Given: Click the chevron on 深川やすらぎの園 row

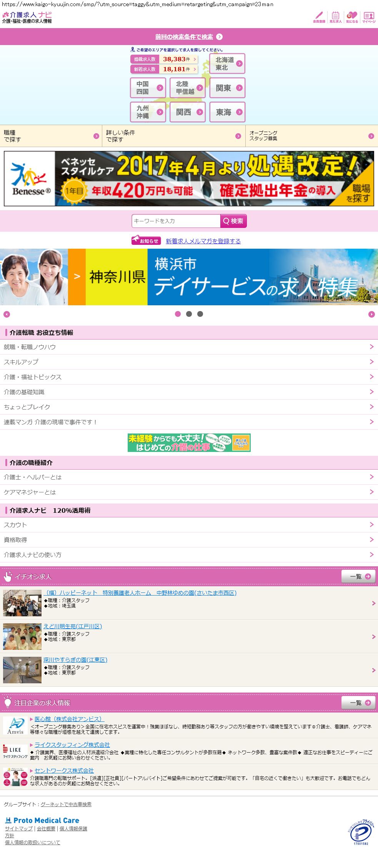Looking at the screenshot, I should [373, 670].
